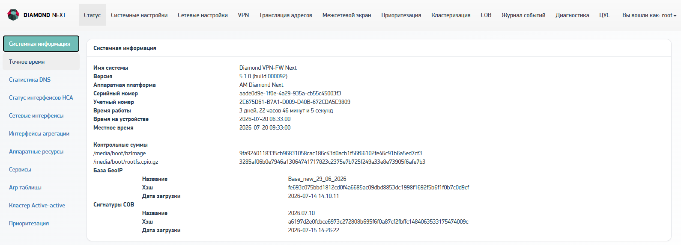Click the Время работы label
This screenshot has width=681, height=245.
112,110
